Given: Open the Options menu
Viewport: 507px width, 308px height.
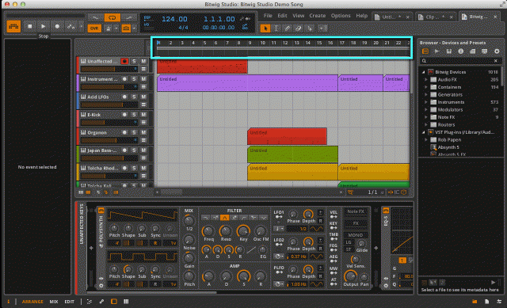Looking at the screenshot, I should point(341,16).
